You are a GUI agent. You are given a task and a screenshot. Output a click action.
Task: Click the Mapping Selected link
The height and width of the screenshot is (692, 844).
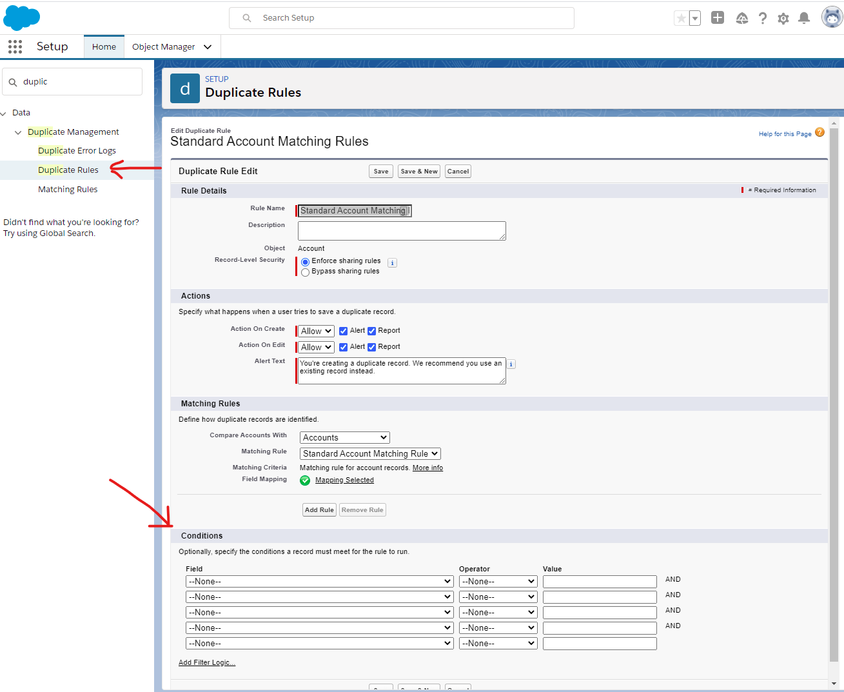344,480
